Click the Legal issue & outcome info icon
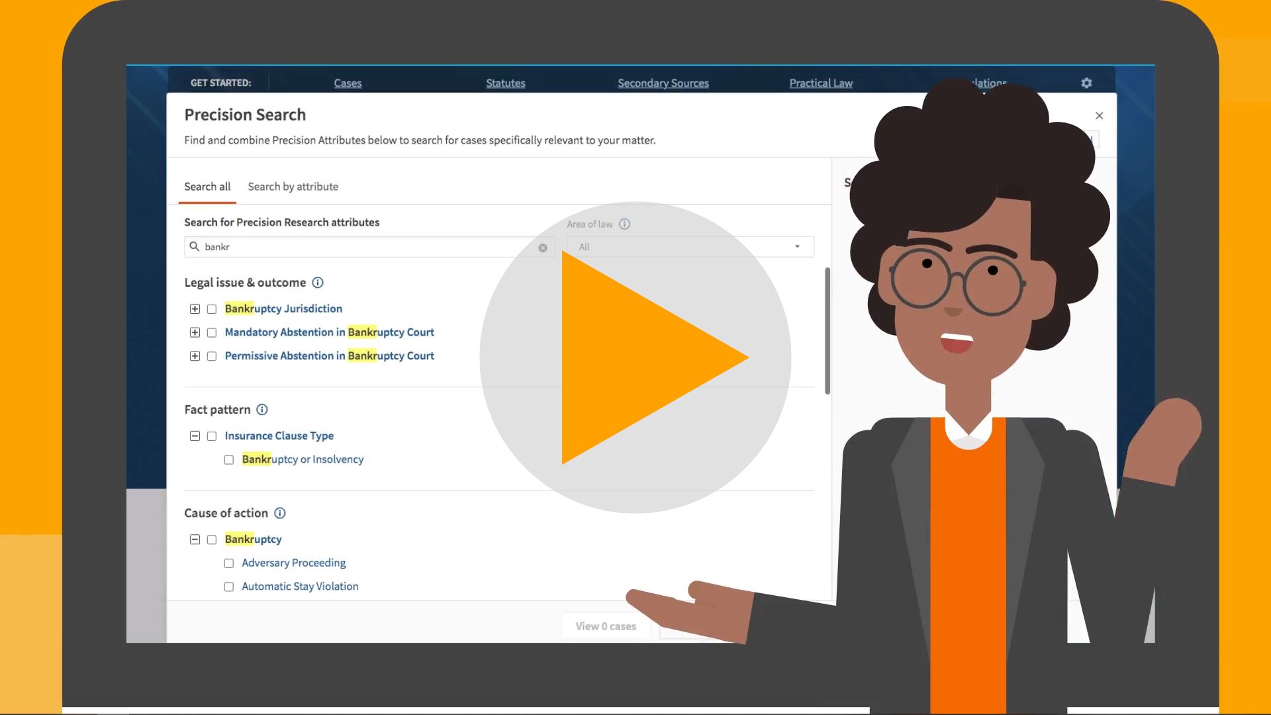This screenshot has height=715, width=1271. point(317,282)
